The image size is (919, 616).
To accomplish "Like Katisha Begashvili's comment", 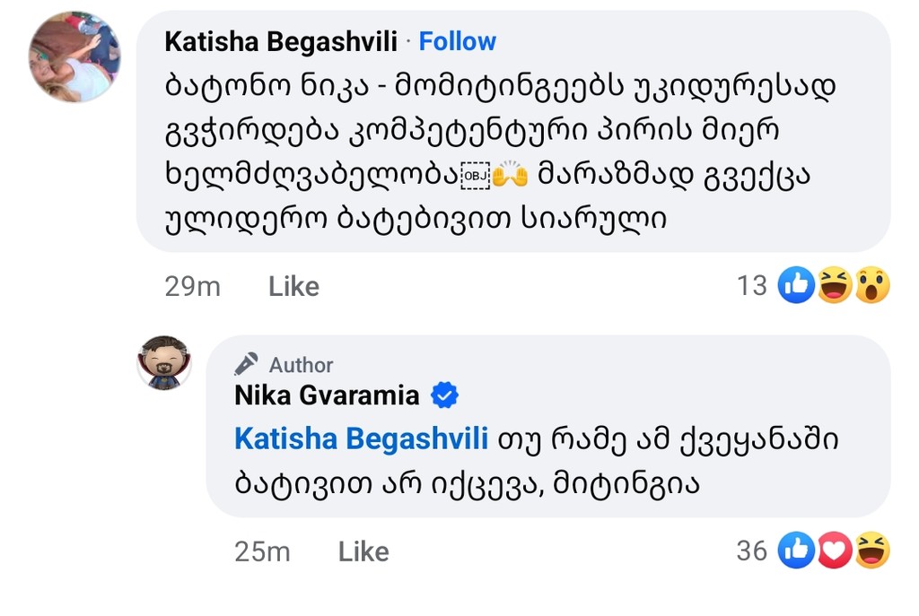I will point(293,286).
